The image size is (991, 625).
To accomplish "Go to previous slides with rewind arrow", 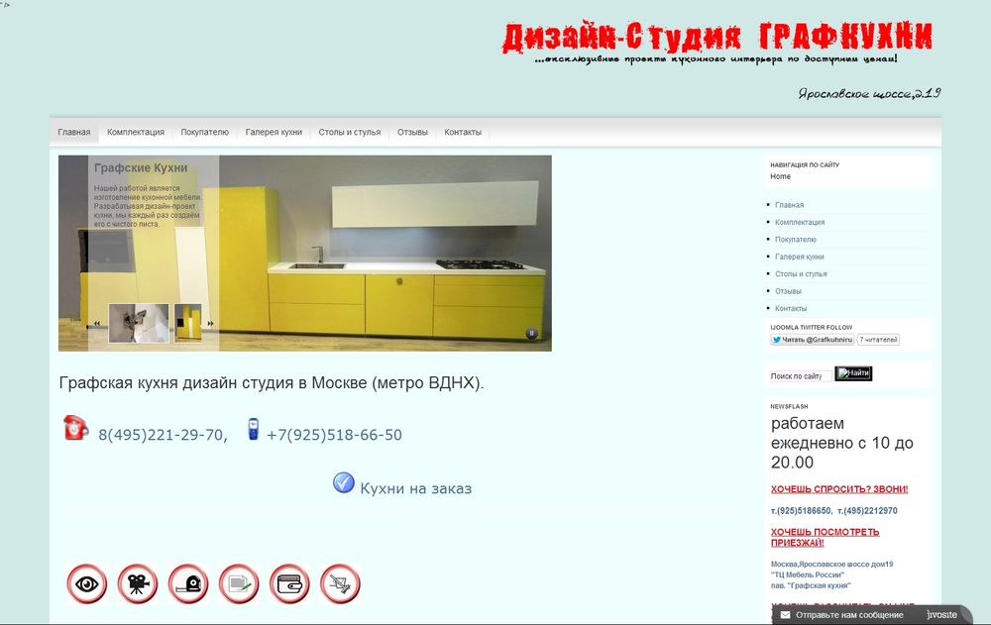I will 97,324.
